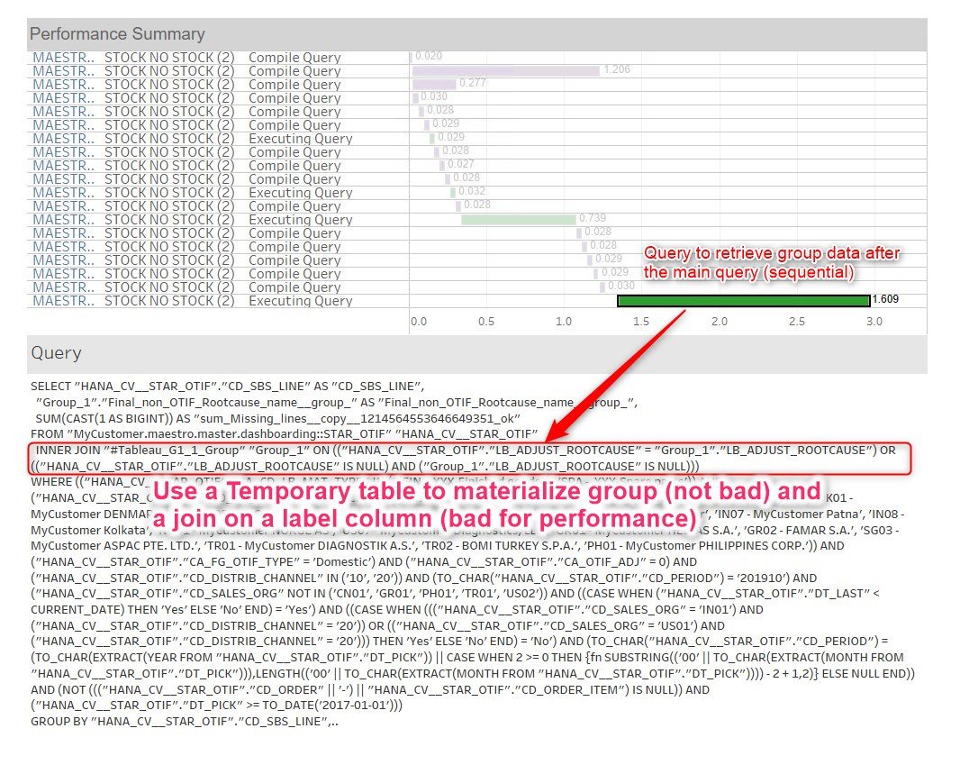960x765 pixels.
Task: Click the 1.206 Compile Query bar
Action: pyautogui.click(x=506, y=71)
